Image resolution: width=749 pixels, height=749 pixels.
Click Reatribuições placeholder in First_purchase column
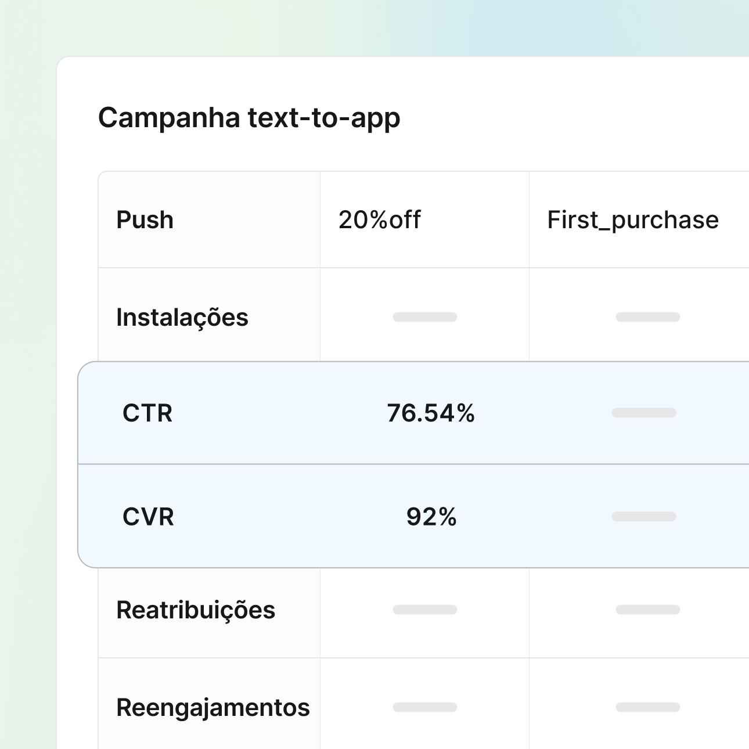[648, 610]
